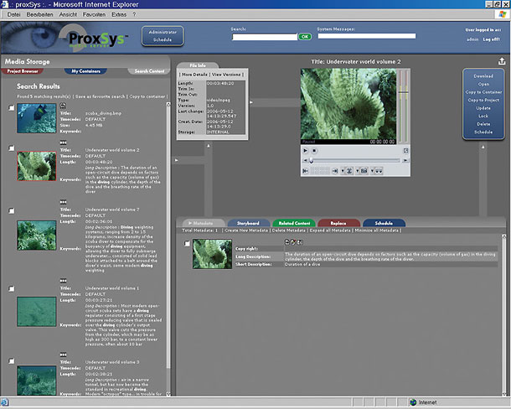Click Save as favourite search link
511x409 pixels.
[x=99, y=98]
